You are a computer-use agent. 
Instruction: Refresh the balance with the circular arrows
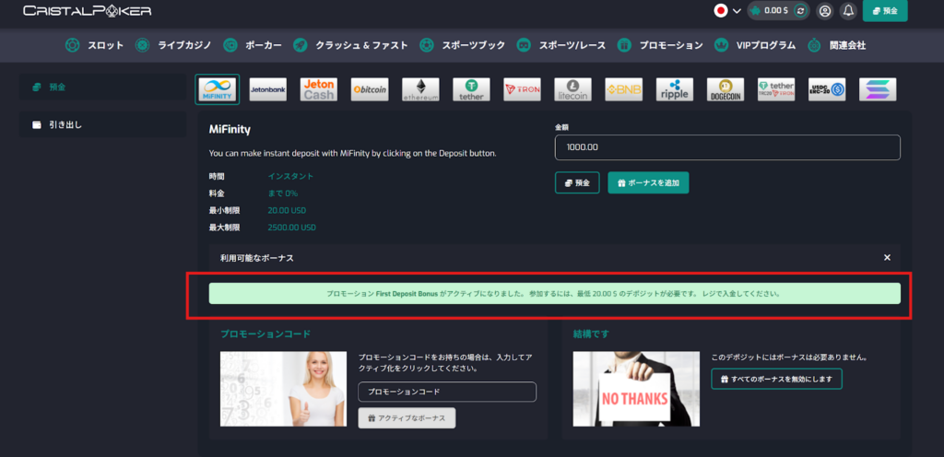click(x=800, y=11)
